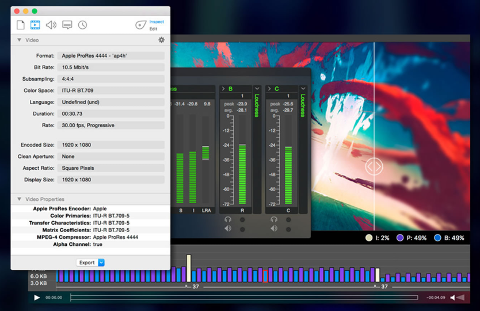480x311 pixels.
Task: Click the speaker icon under channel C
Action: pos(274,229)
